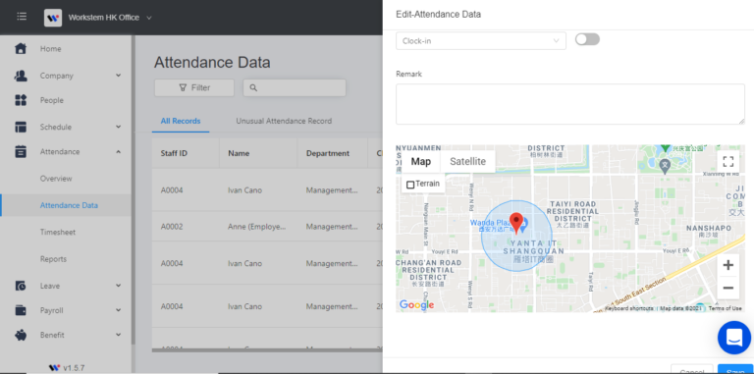Screen dimensions: 754x374
Task: Open map Terms of Use link
Action: click(x=726, y=308)
